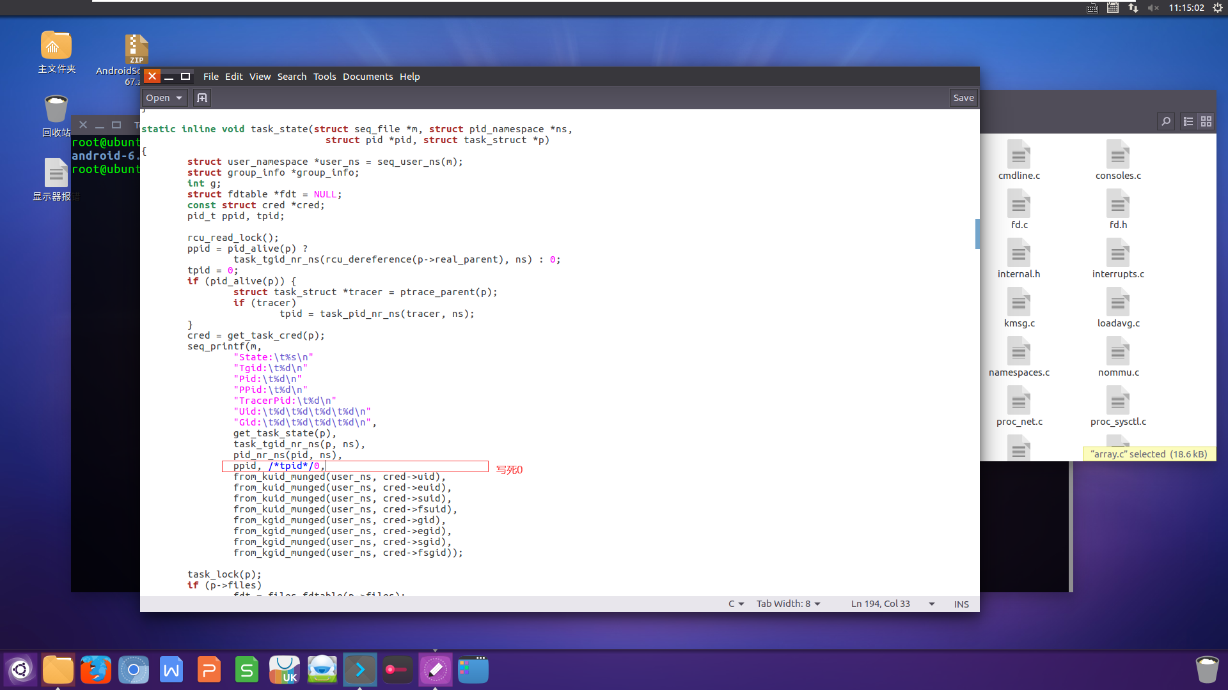
Task: Open the home folder desktop icon
Action: (56, 52)
